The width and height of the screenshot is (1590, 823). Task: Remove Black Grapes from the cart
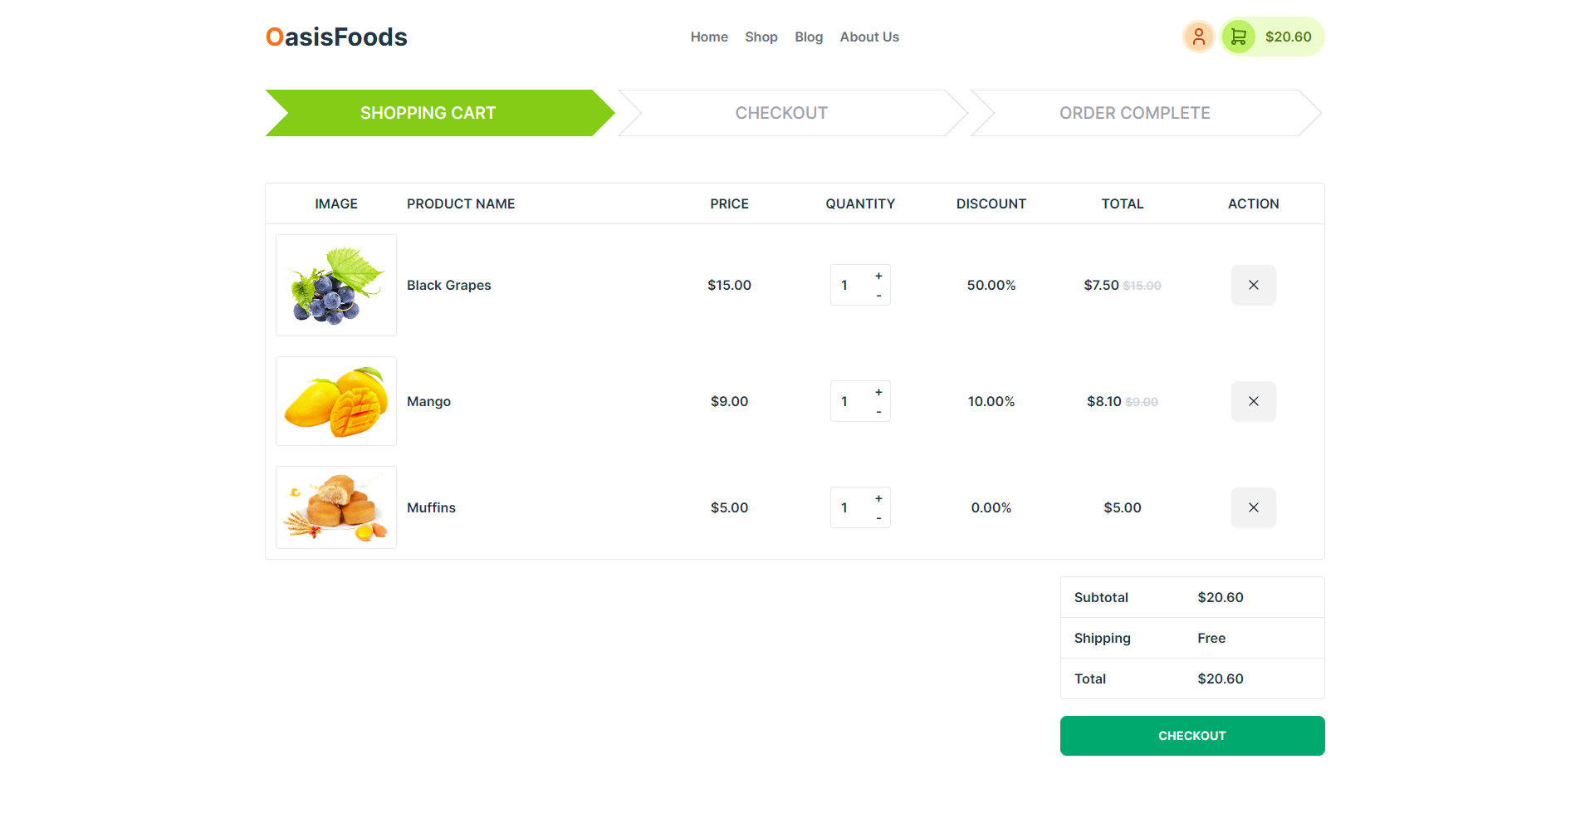(1253, 285)
